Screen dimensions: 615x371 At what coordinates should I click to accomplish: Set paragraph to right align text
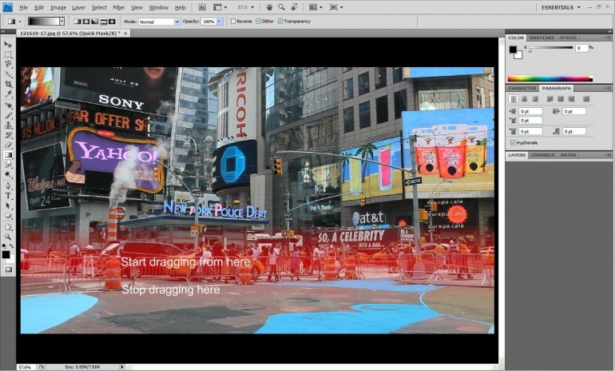[x=534, y=99]
